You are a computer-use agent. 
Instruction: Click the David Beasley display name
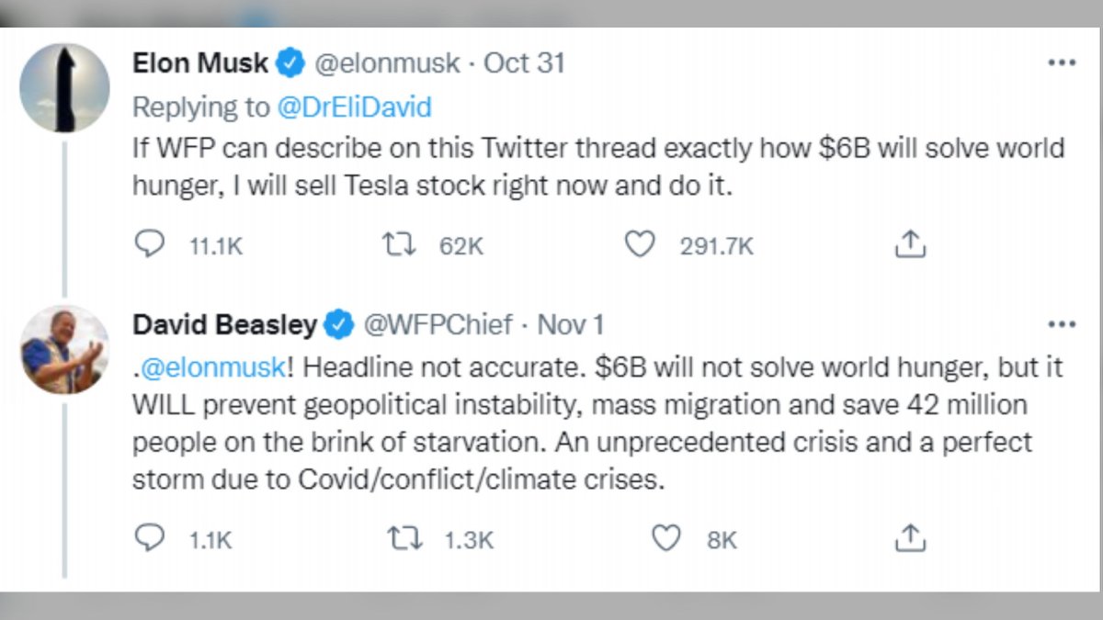tap(225, 324)
